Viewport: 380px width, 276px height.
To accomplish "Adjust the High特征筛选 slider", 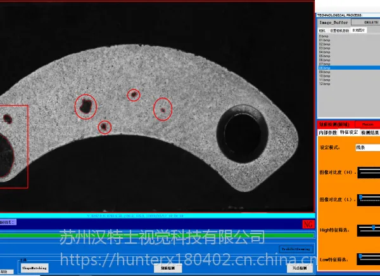I will point(369,230).
